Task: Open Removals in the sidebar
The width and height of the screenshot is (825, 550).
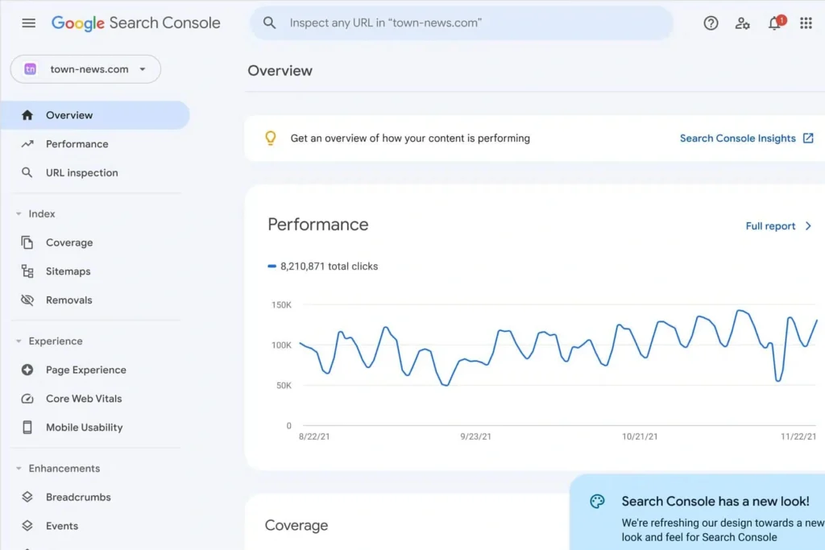Action: [x=95, y=300]
